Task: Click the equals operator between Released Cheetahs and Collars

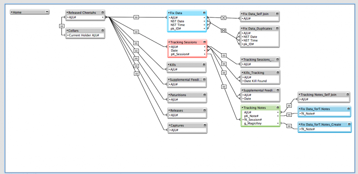Action: tap(62, 26)
